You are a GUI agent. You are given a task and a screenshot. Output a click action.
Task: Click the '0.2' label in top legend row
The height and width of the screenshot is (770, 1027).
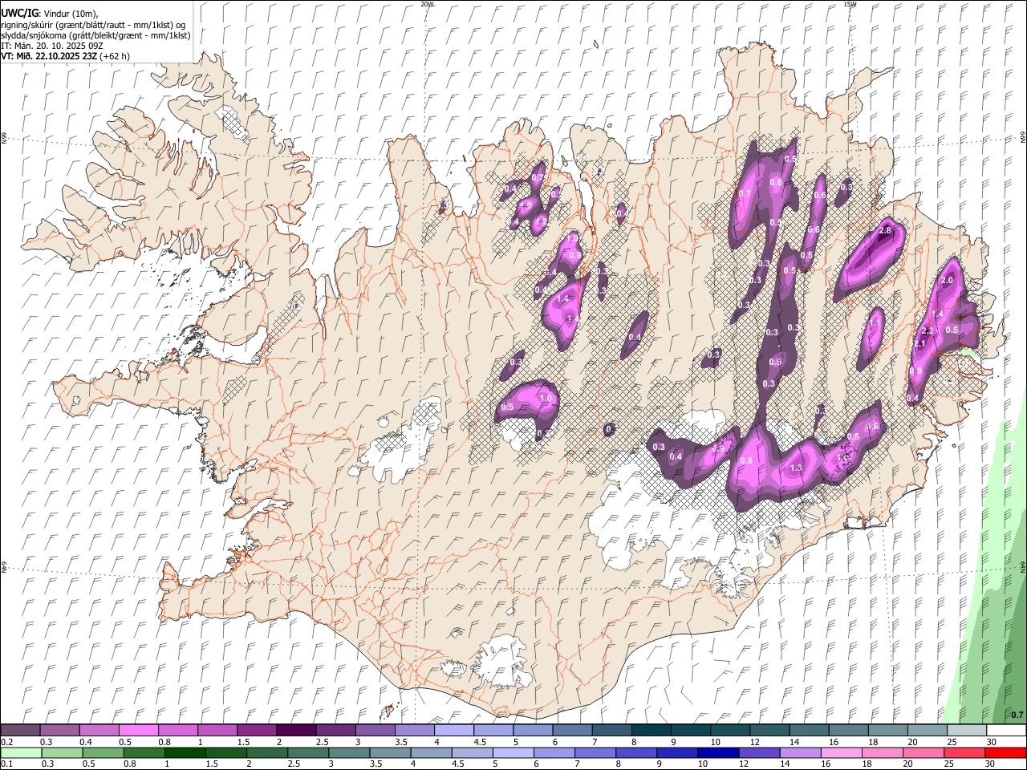[x=7, y=742]
